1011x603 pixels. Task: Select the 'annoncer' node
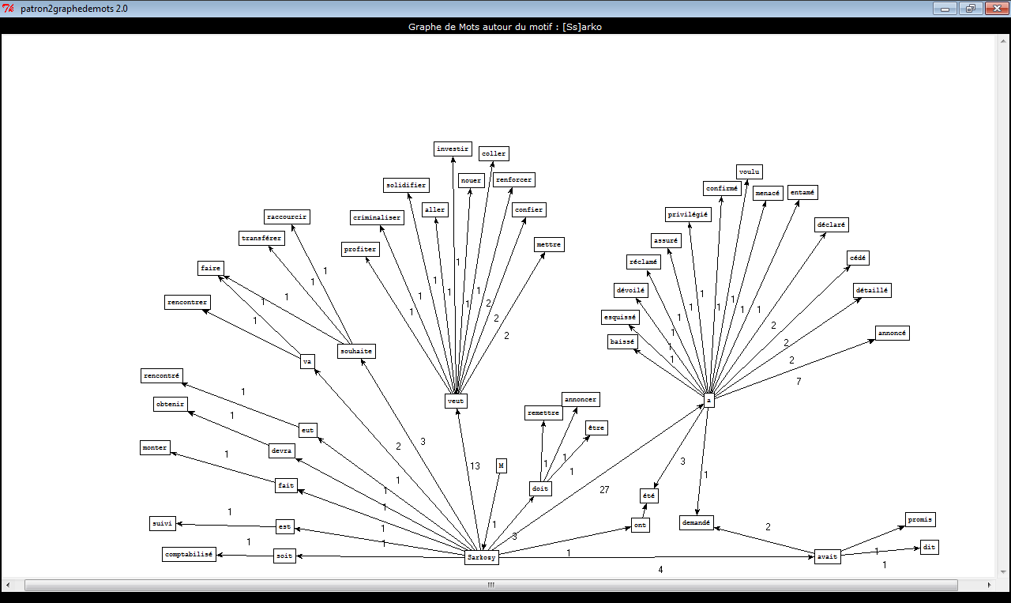point(581,399)
